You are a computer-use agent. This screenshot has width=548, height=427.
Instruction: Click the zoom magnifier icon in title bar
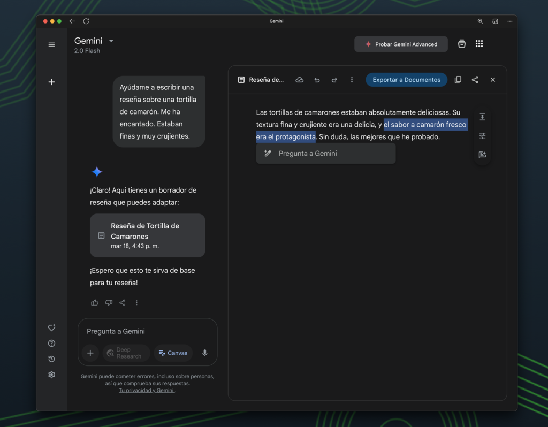click(480, 21)
